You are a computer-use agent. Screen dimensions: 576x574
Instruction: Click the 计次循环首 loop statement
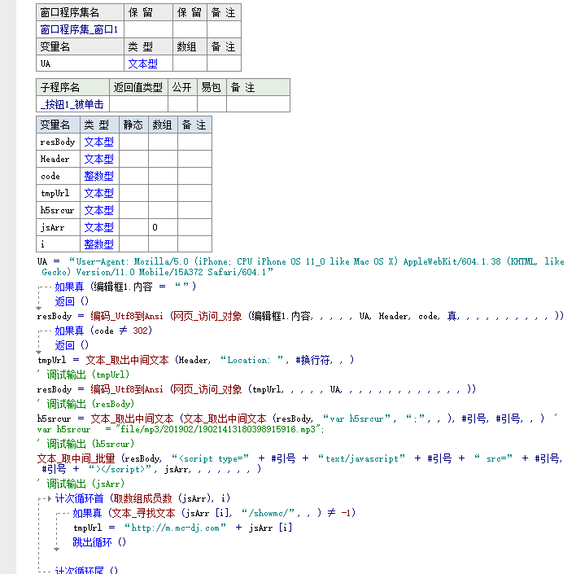142,498
